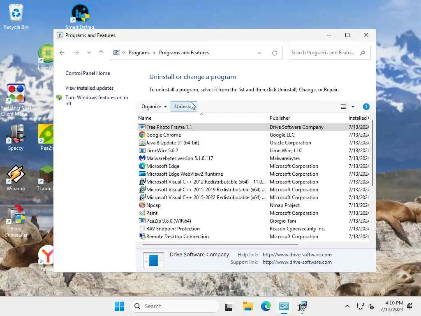Viewport: 421px width, 316px height.
Task: Click the horizontal scrollbar under the program list
Action: [220, 245]
